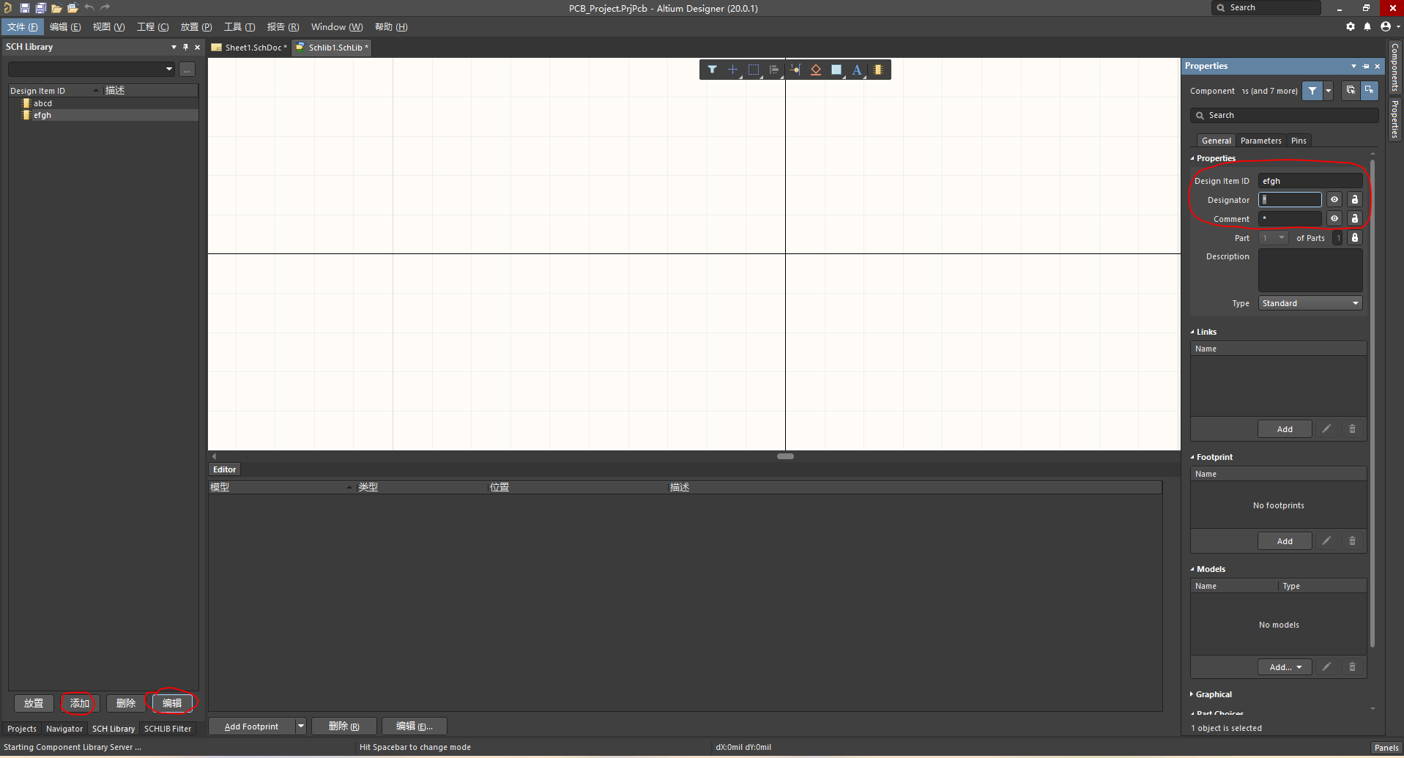
Task: Open the Align objects tool
Action: [774, 70]
